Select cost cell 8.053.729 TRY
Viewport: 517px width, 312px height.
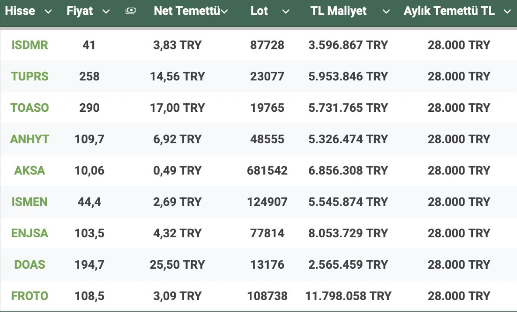pyautogui.click(x=348, y=233)
